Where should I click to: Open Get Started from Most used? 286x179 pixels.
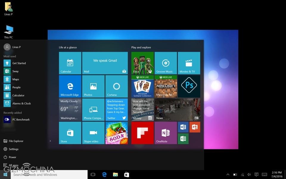coord(19,63)
